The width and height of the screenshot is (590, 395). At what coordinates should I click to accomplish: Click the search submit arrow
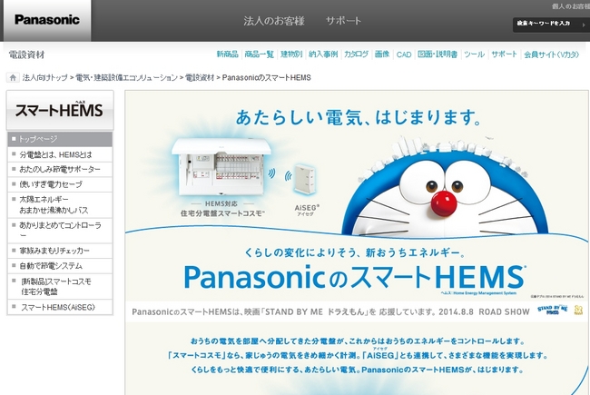pyautogui.click(x=584, y=25)
